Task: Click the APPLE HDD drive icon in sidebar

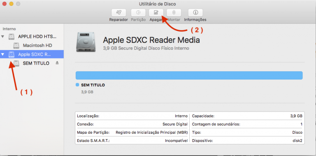Action: 12,37
